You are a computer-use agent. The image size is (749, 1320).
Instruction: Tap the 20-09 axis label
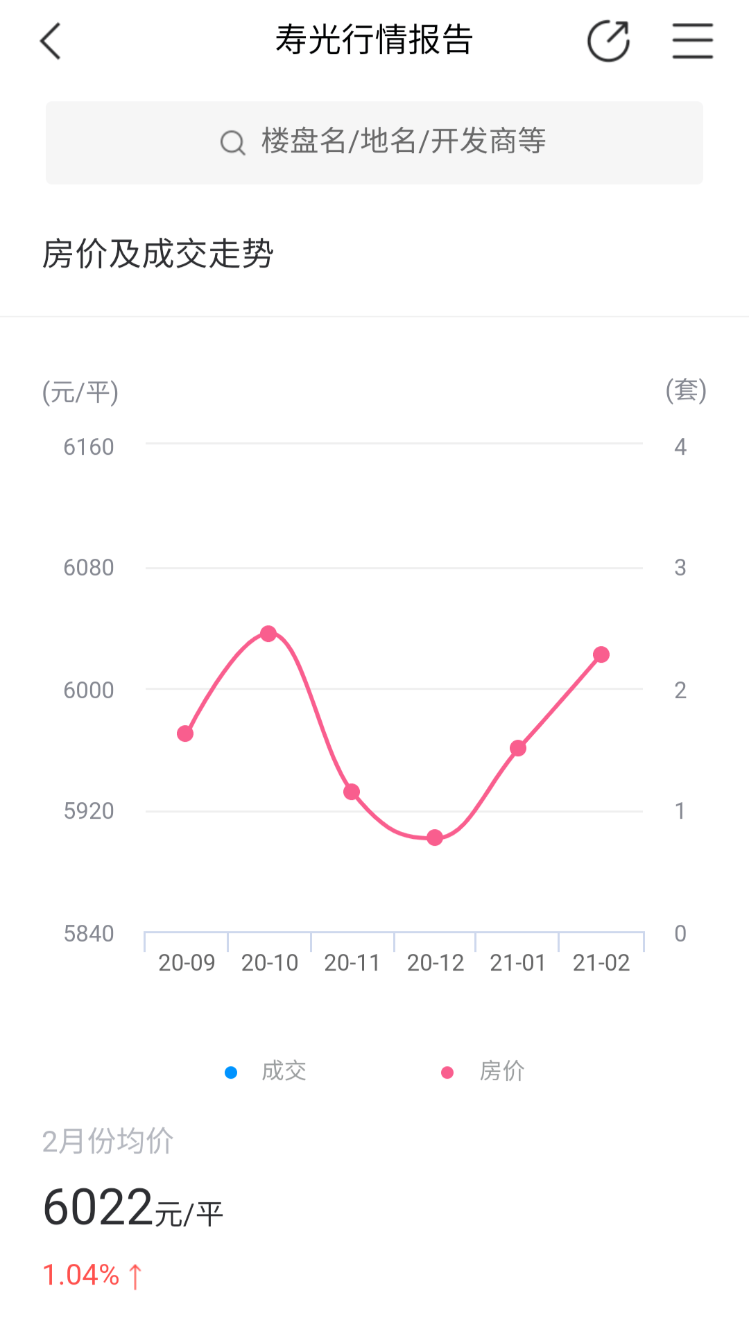pos(187,963)
